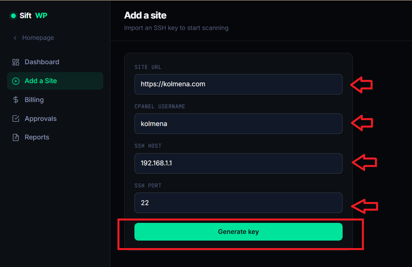Click the Generate key button
This screenshot has height=267, width=412.
pyautogui.click(x=238, y=232)
